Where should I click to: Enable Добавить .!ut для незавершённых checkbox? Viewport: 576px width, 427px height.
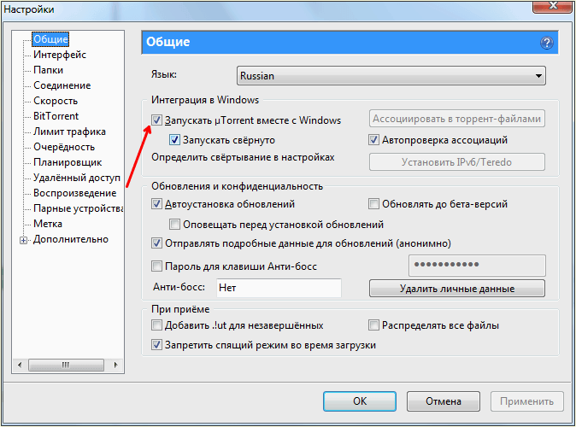coord(157,325)
